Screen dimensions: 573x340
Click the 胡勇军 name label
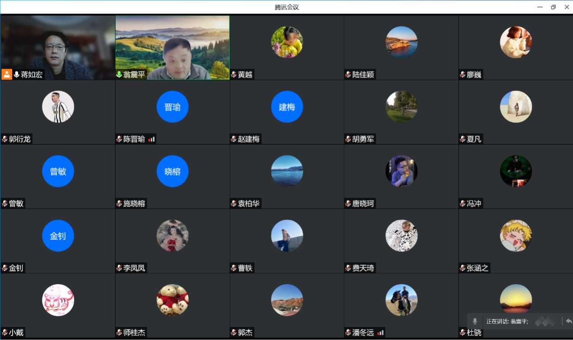(363, 139)
